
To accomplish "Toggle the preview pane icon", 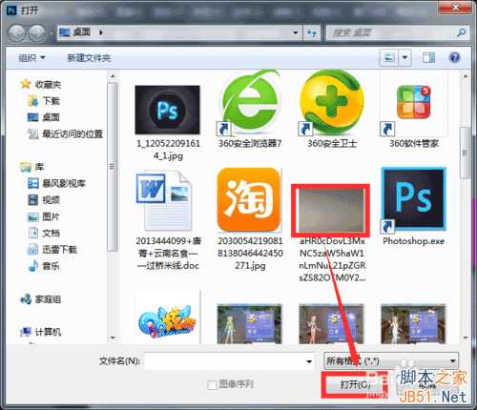I will (x=428, y=57).
